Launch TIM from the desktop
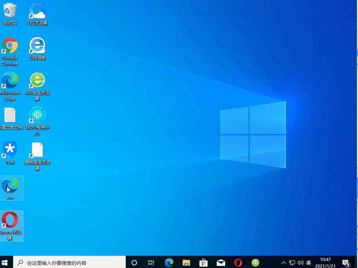This screenshot has width=358, height=268. pyautogui.click(x=10, y=150)
